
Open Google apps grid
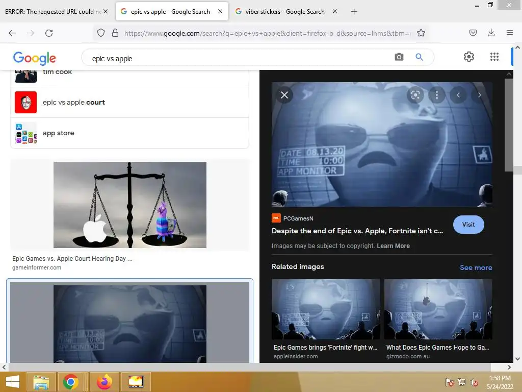494,57
